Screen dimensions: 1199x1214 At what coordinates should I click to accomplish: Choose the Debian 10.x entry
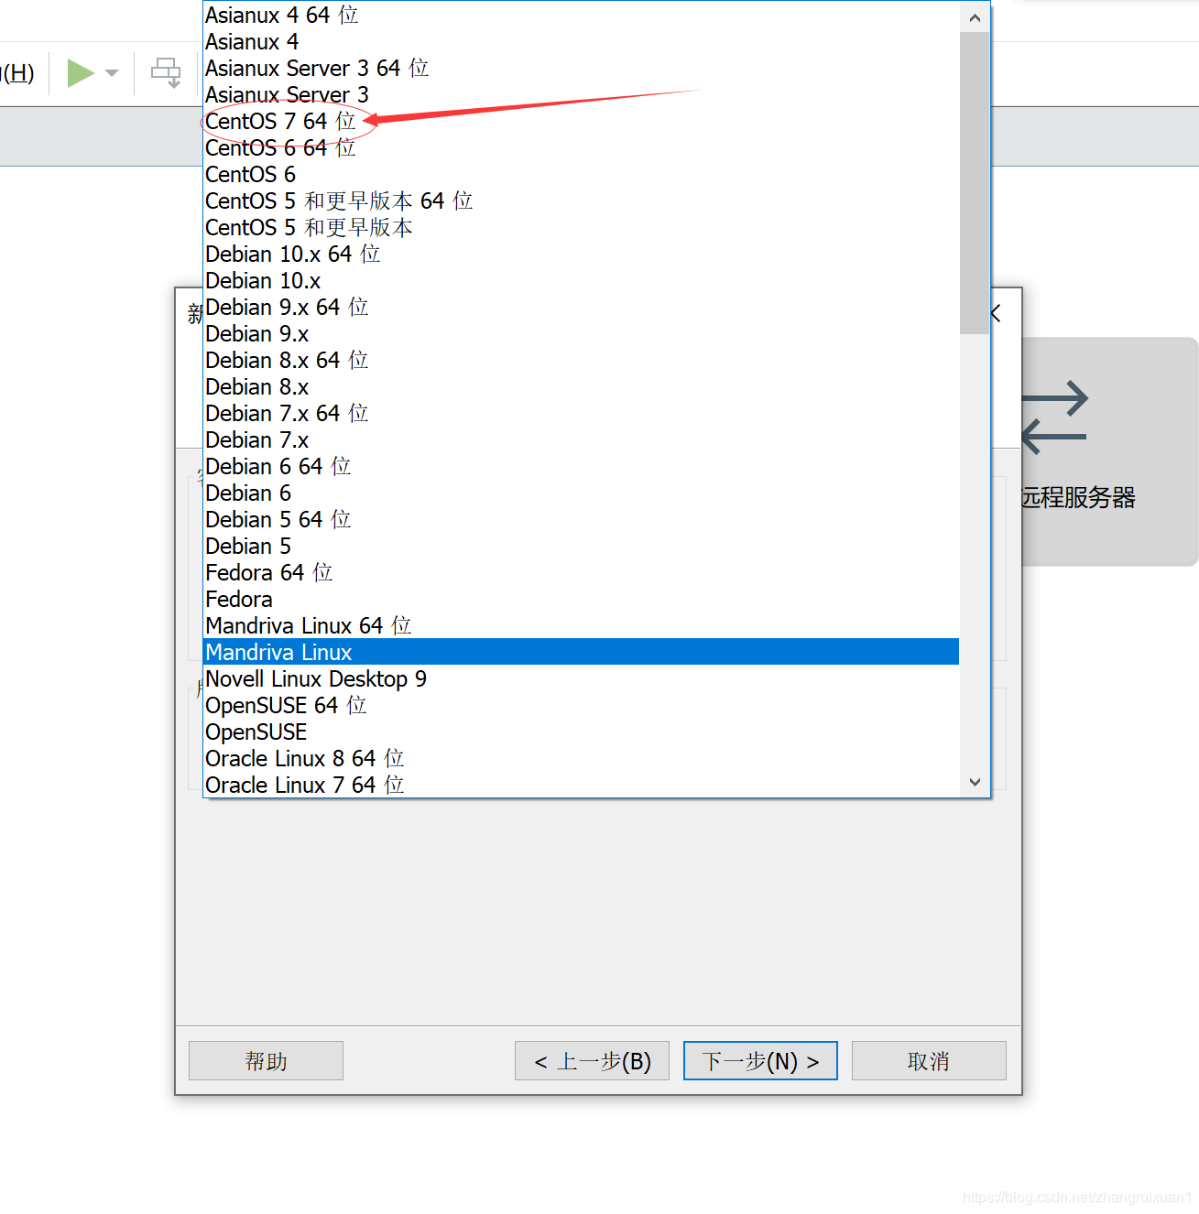[x=581, y=281]
